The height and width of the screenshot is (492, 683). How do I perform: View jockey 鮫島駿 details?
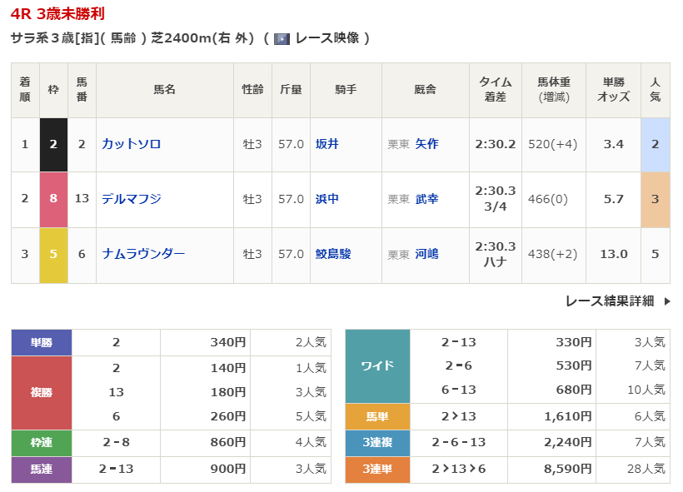click(x=333, y=254)
